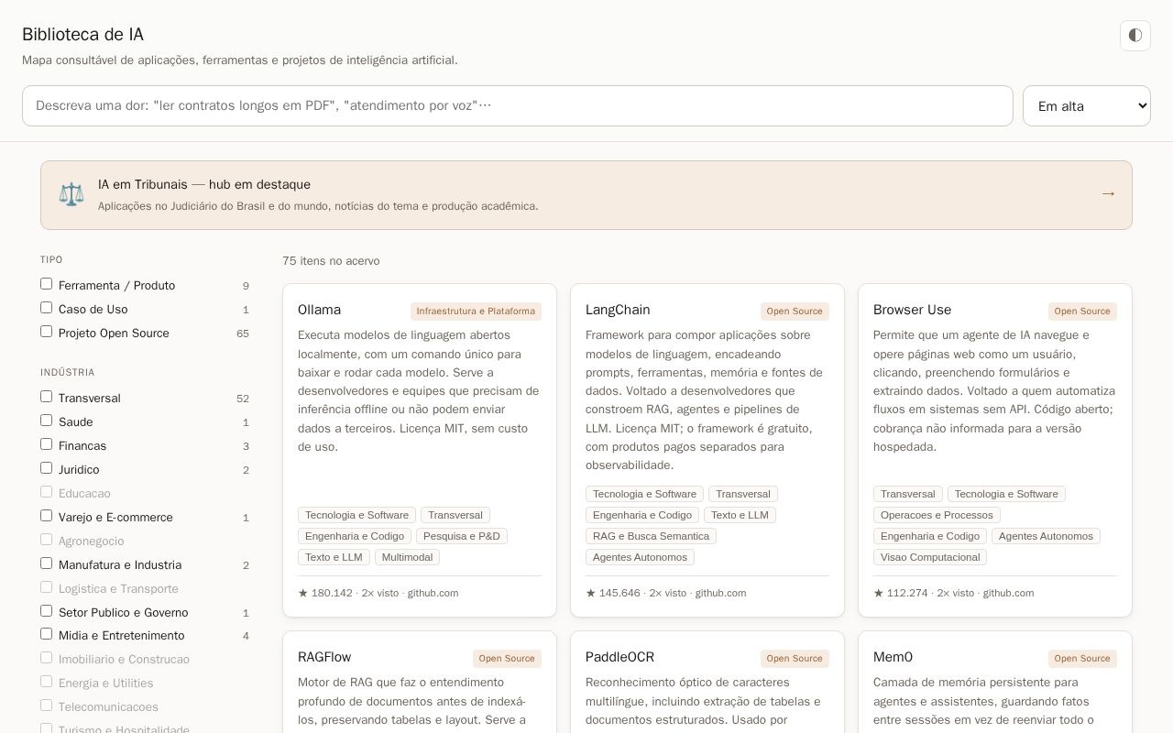Open the 'Em alta' sort dropdown
Viewport: 1173px width, 733px height.
1087,106
